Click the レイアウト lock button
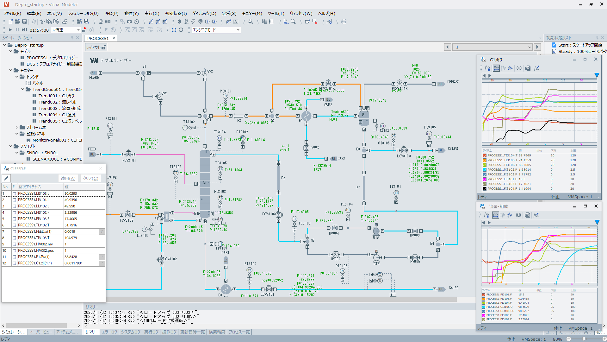Viewport: 607px width, 342px height. (96, 47)
